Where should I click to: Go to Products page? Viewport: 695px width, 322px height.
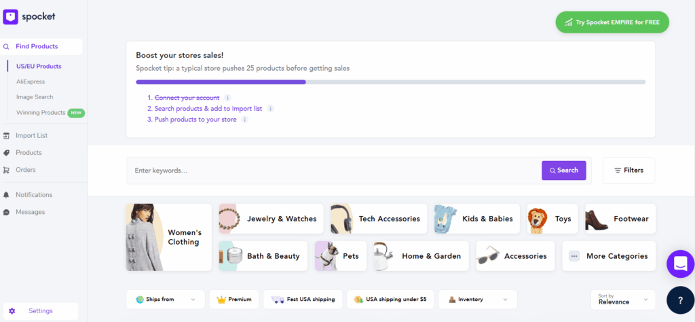29,153
